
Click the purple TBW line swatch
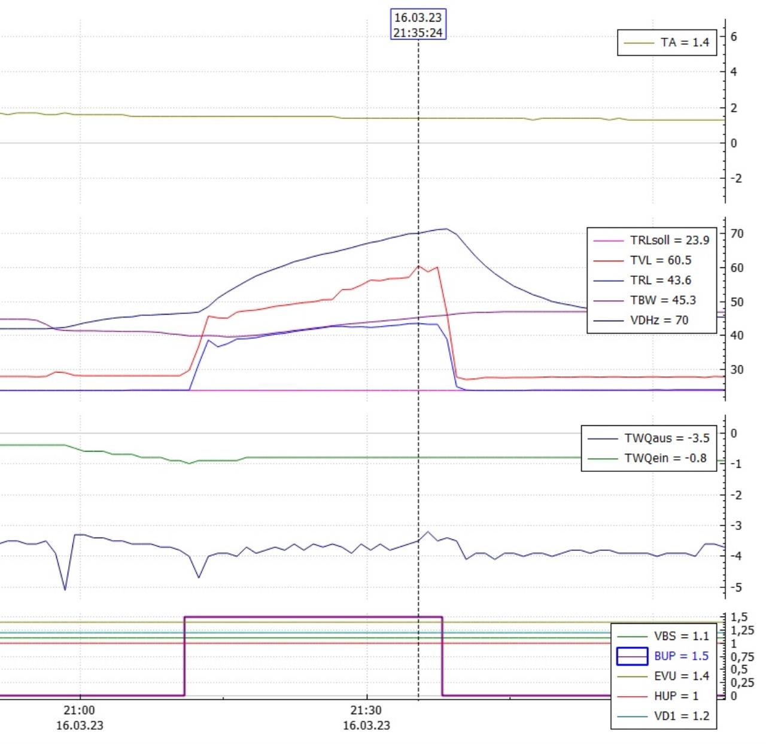pos(608,300)
